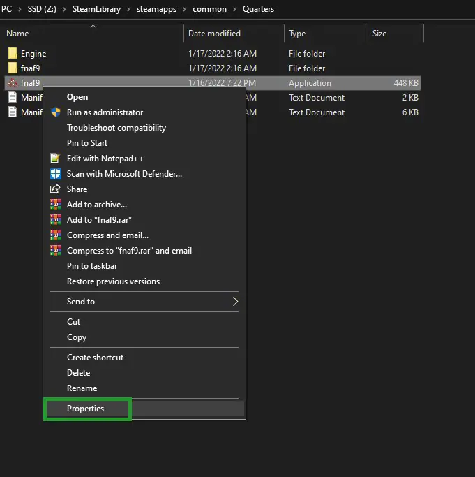Screen dimensions: 475x477
Task: Click the Engine folder icon
Action: click(x=13, y=53)
